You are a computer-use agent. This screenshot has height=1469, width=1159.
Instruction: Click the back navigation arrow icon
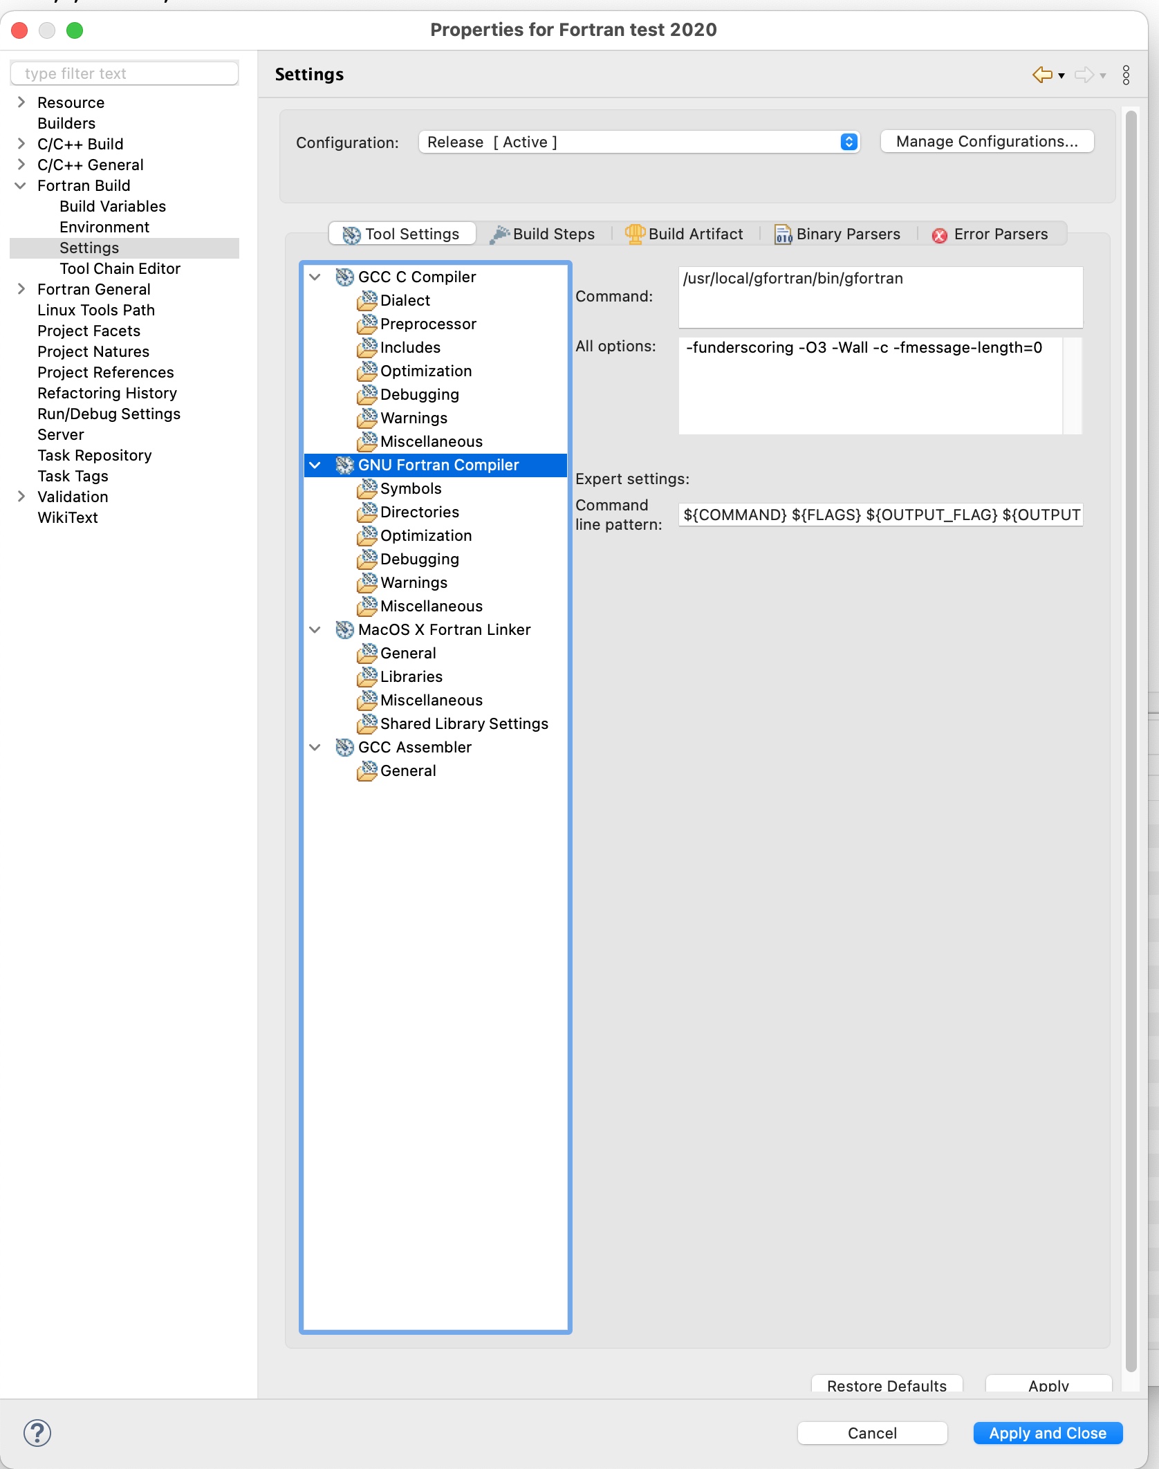1042,75
